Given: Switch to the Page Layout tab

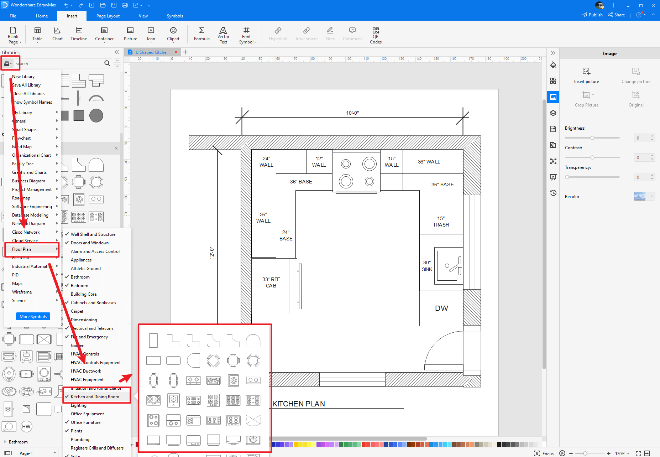Looking at the screenshot, I should (x=108, y=16).
